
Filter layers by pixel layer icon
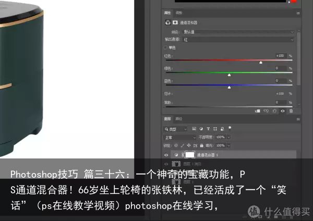tap(194, 129)
